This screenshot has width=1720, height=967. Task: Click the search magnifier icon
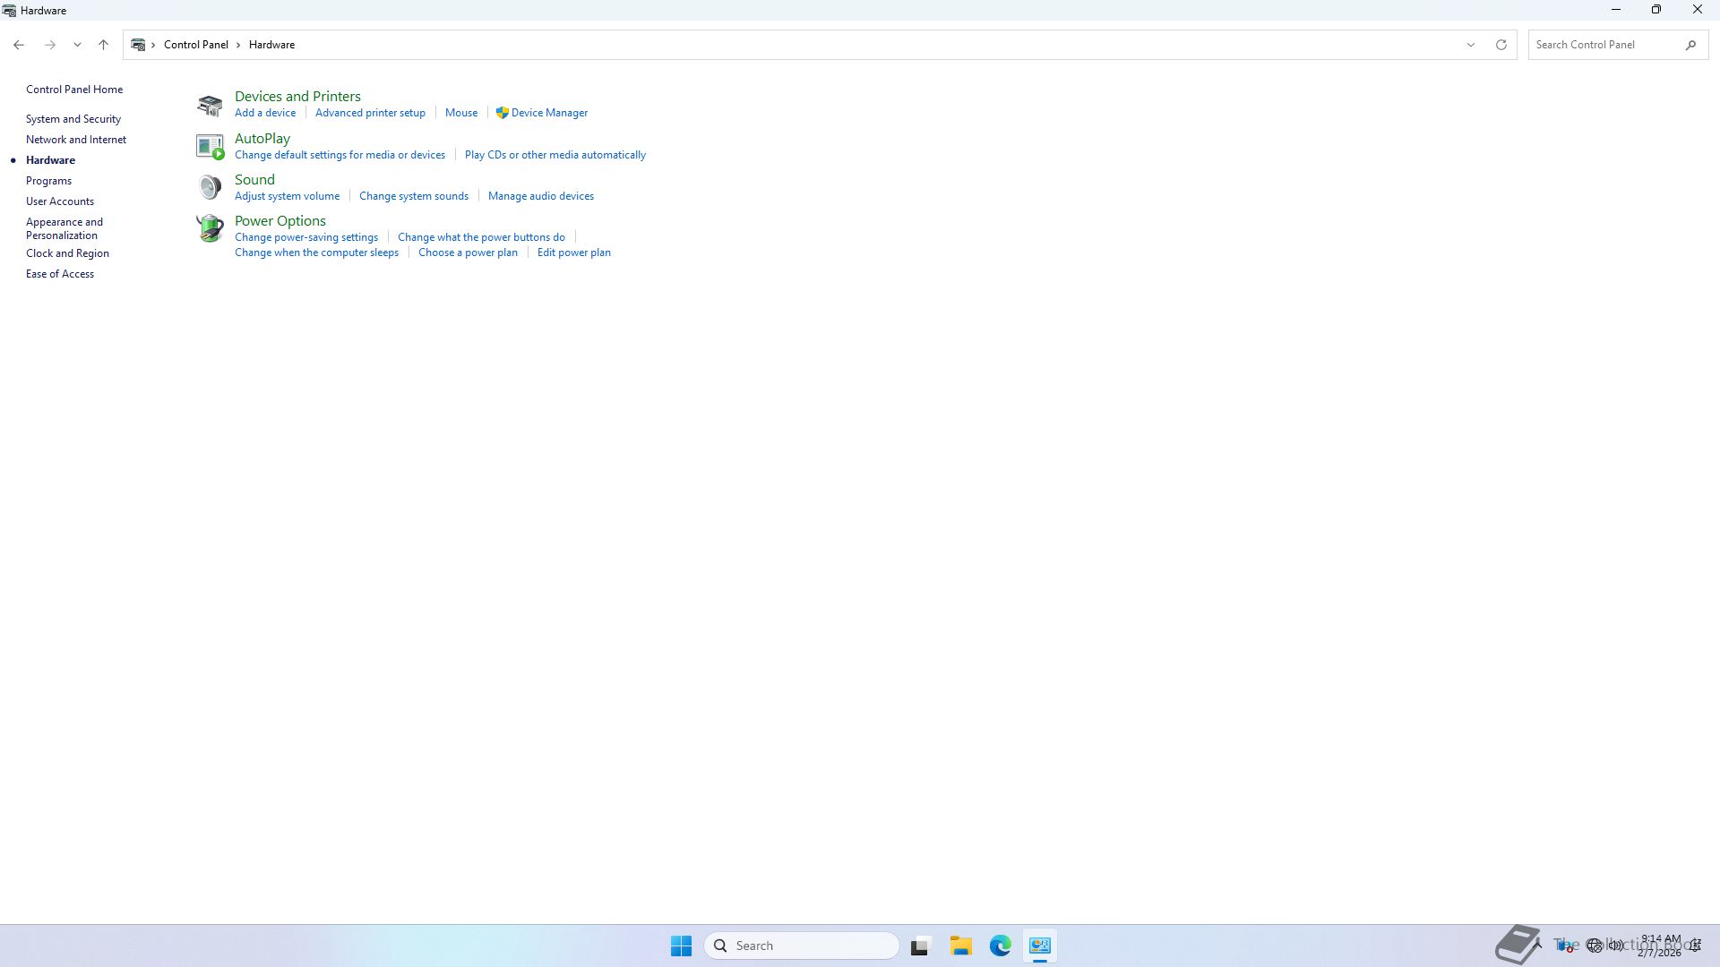pyautogui.click(x=1690, y=45)
